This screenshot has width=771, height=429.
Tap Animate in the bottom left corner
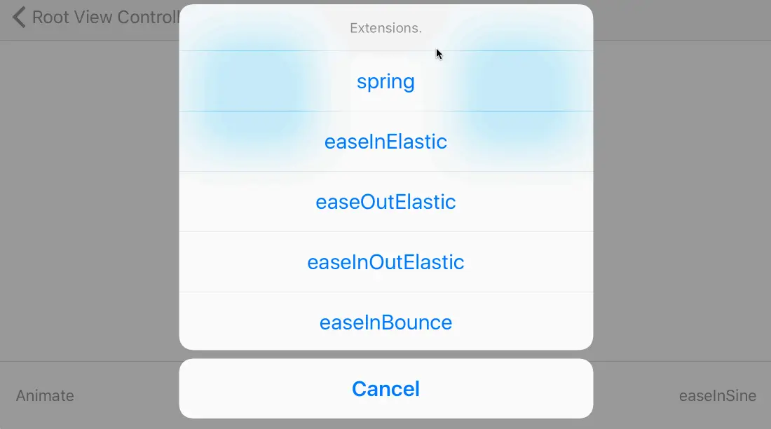tap(45, 395)
